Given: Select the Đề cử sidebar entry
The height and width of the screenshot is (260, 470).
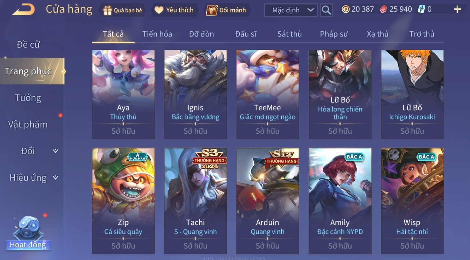Looking at the screenshot, I should [28, 45].
